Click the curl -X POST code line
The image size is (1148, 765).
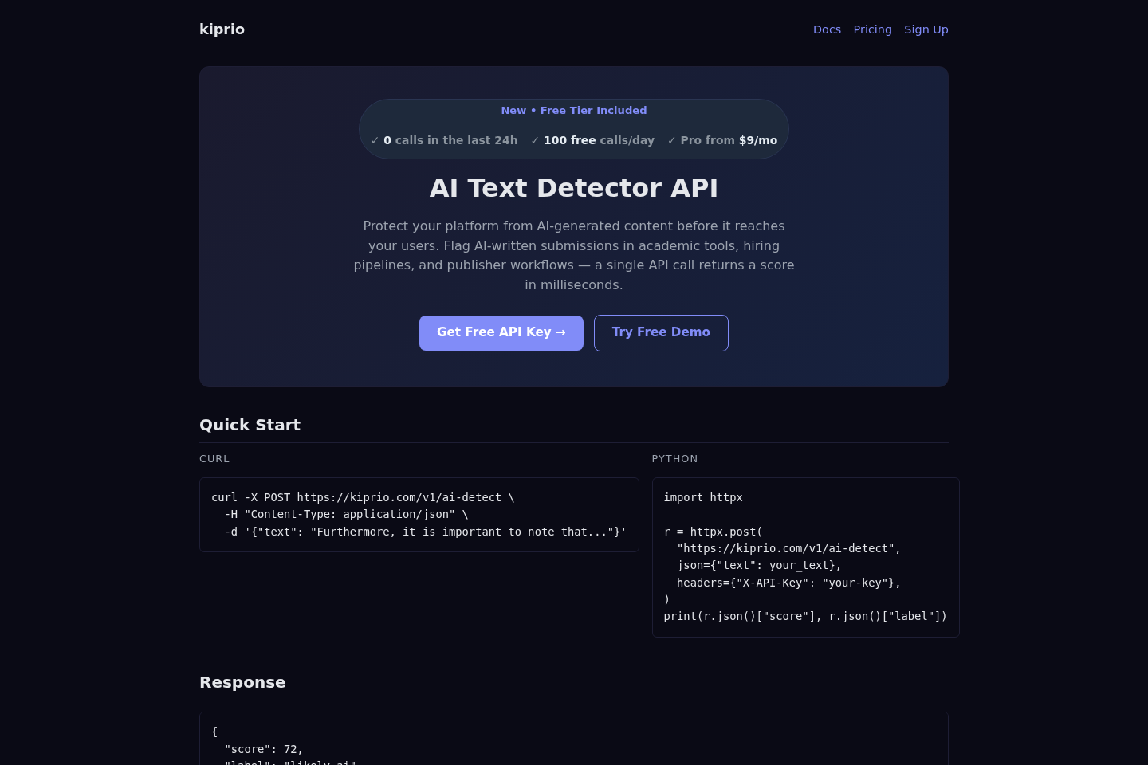point(363,497)
